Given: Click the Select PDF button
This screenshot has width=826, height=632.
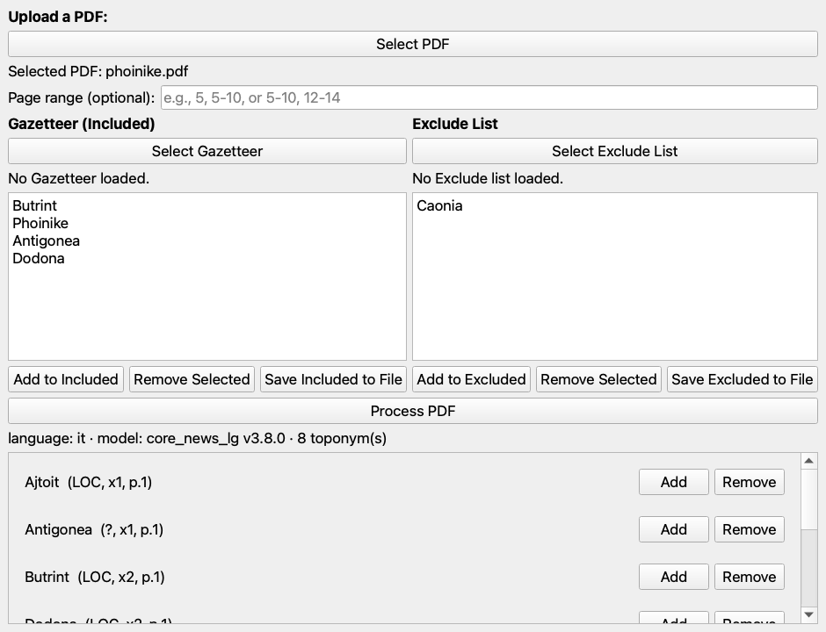Looking at the screenshot, I should pyautogui.click(x=412, y=44).
